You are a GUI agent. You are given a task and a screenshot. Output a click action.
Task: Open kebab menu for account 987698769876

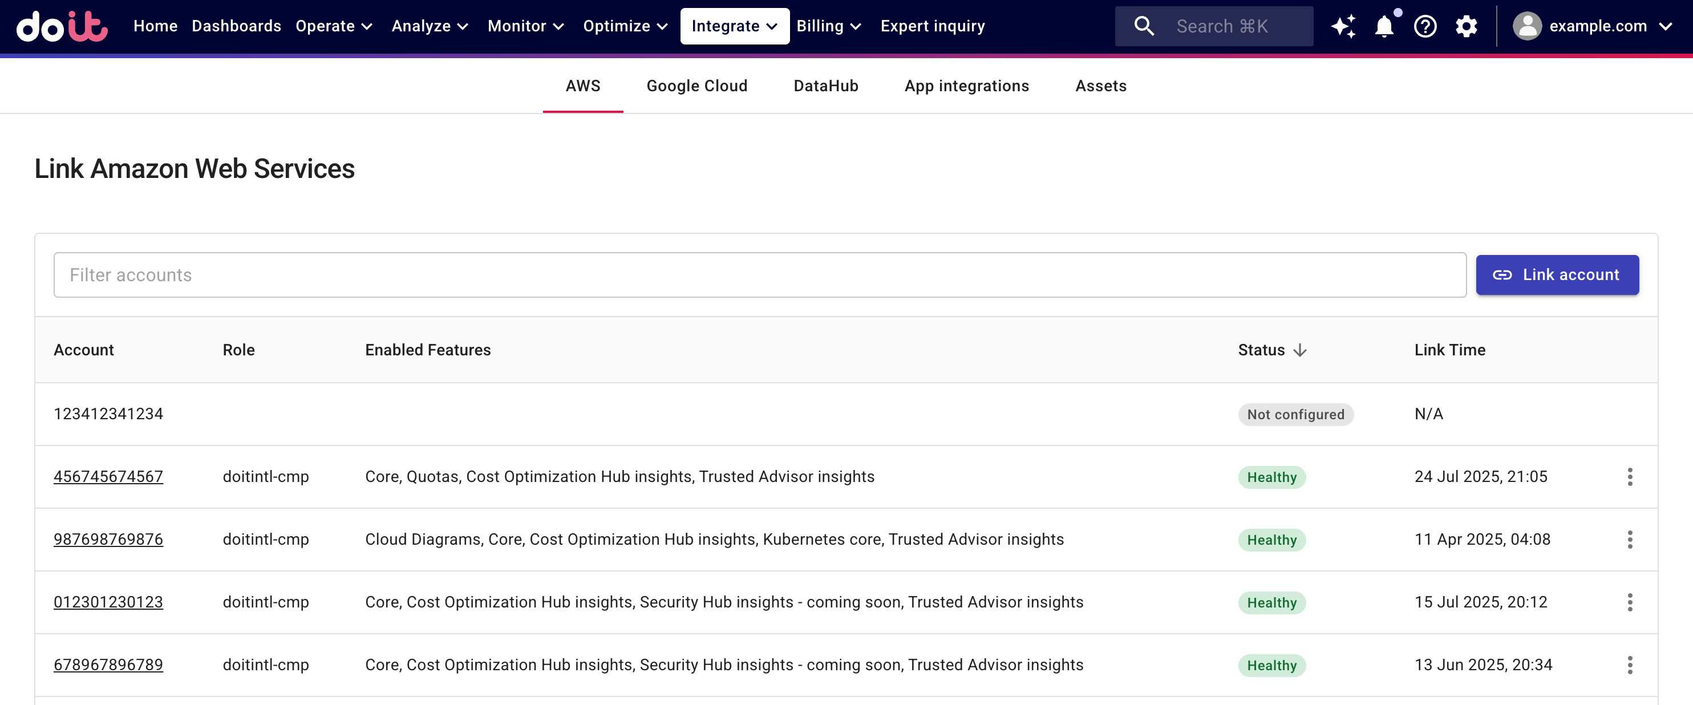coord(1629,540)
